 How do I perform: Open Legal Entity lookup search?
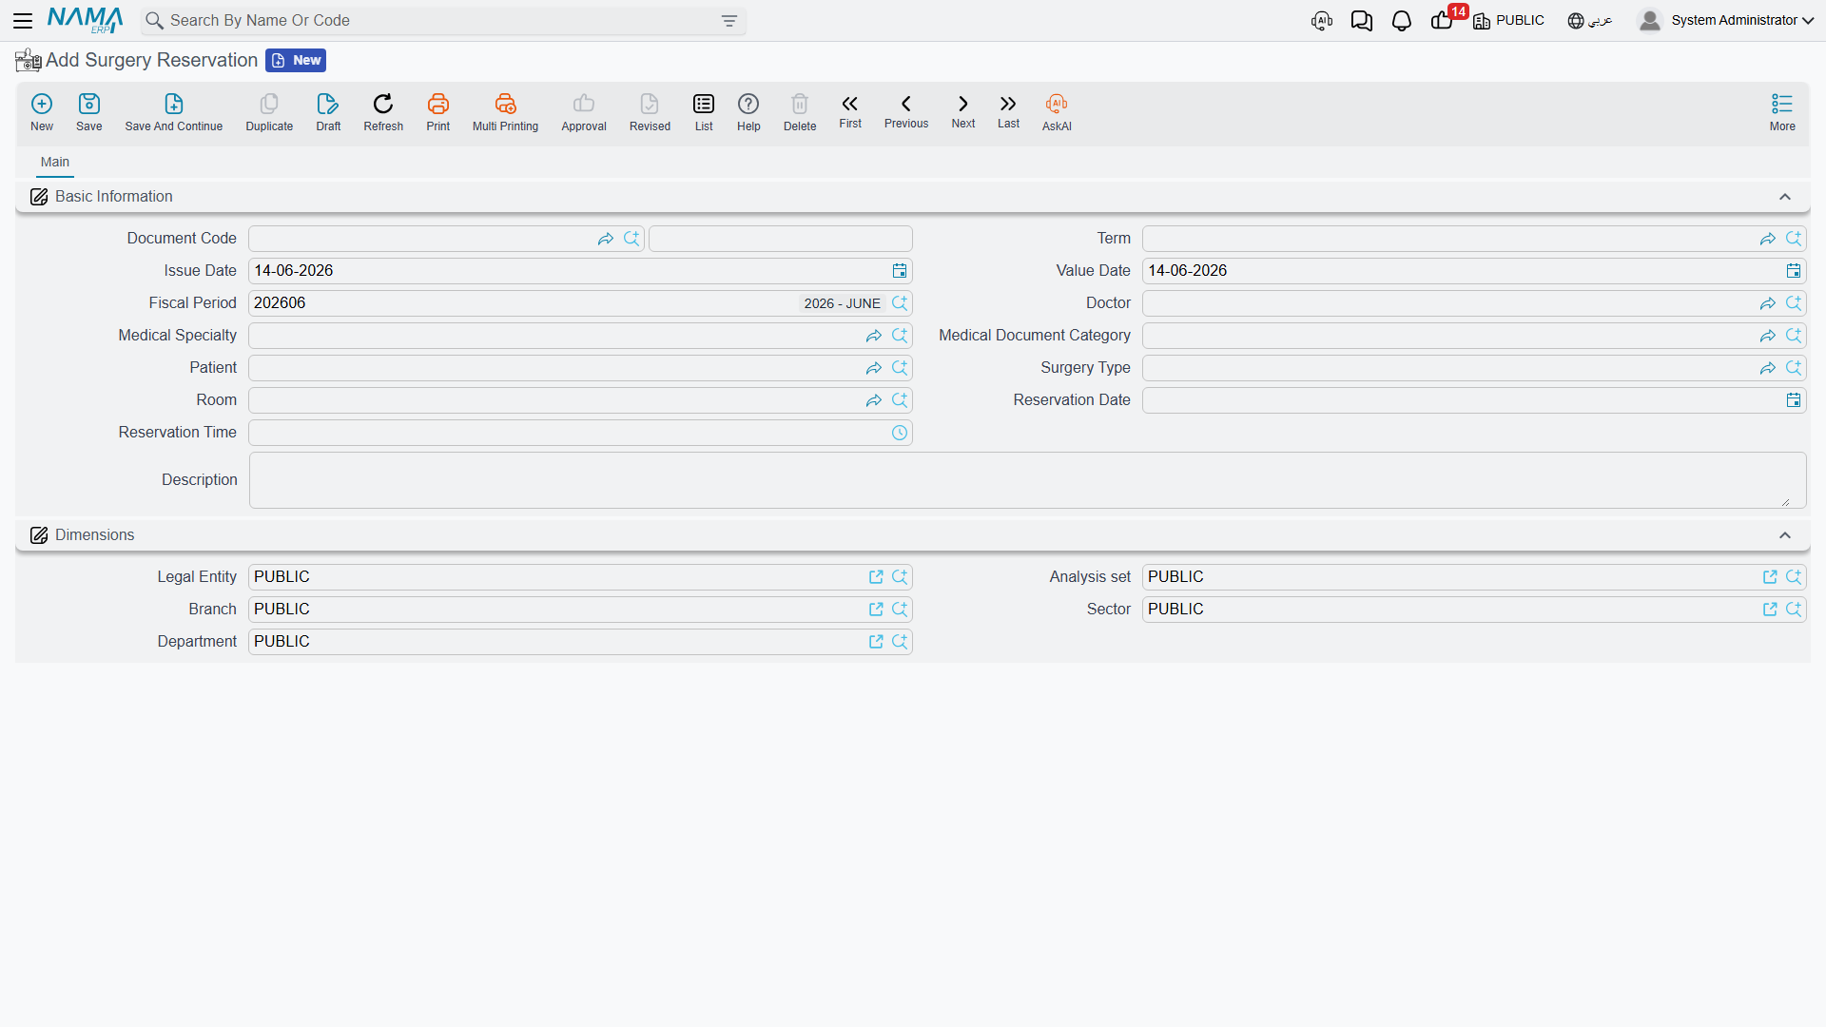[x=900, y=577]
